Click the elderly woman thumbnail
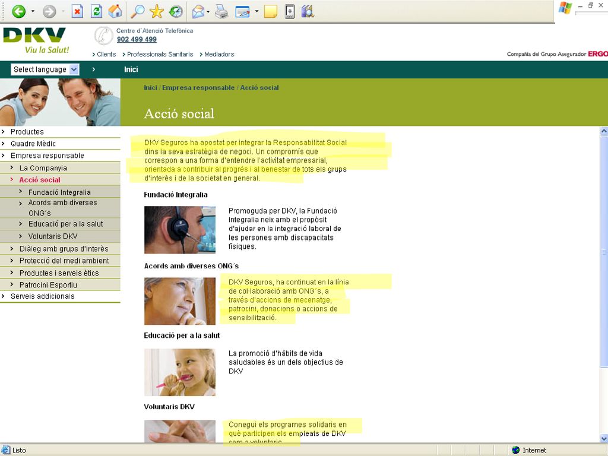 click(180, 301)
